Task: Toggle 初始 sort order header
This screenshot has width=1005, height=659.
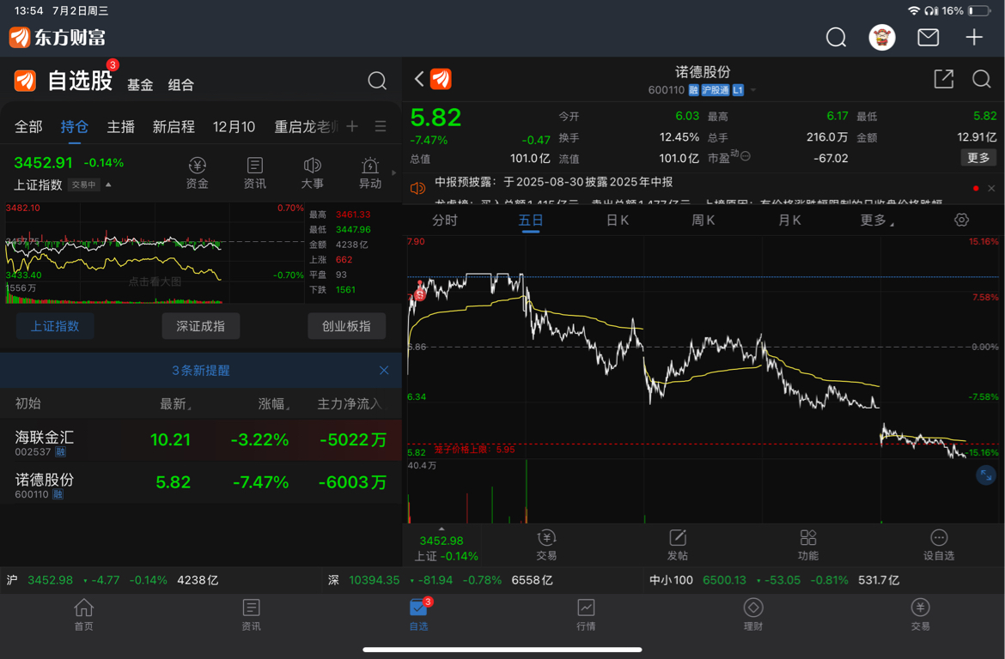Action: [x=27, y=403]
